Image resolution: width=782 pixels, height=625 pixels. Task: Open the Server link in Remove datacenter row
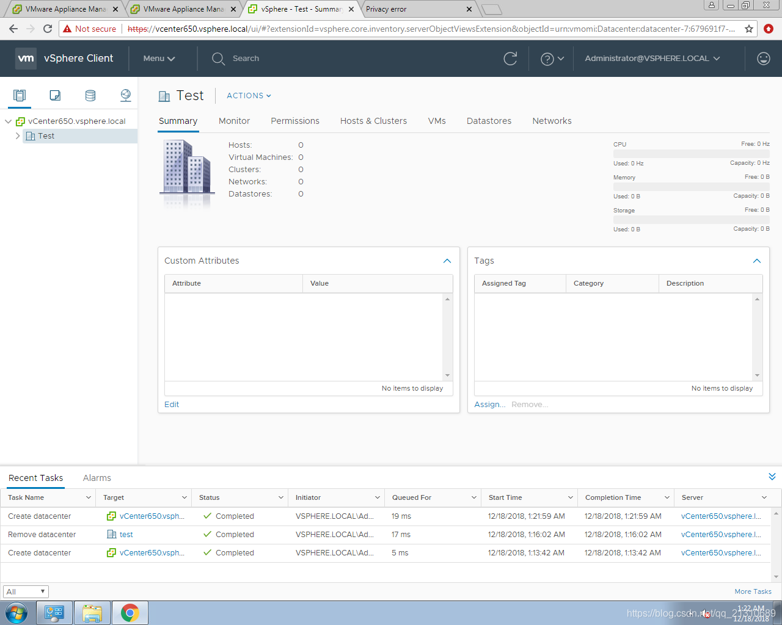(x=721, y=535)
